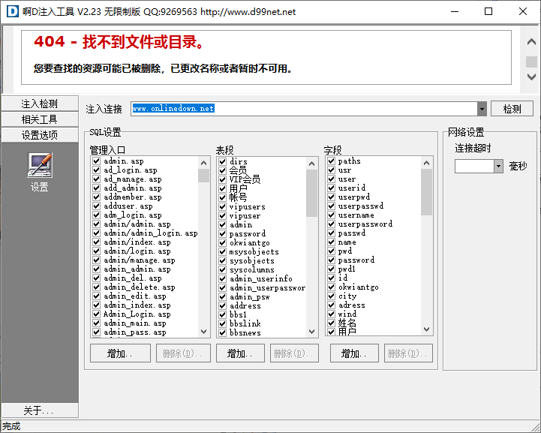Expand the 注入连接 URL dropdown
The width and height of the screenshot is (541, 433).
click(482, 109)
